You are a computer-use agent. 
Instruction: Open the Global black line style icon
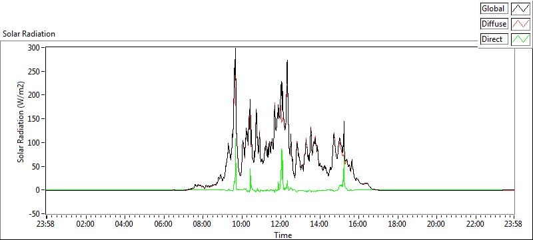coord(520,9)
